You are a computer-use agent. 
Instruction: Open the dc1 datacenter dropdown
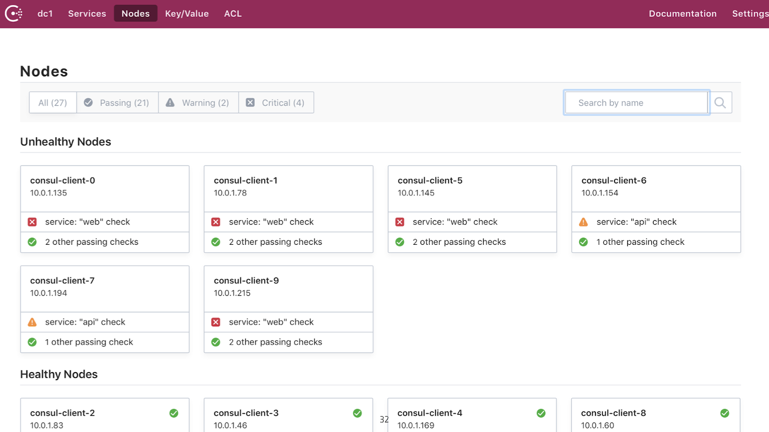[x=45, y=13]
